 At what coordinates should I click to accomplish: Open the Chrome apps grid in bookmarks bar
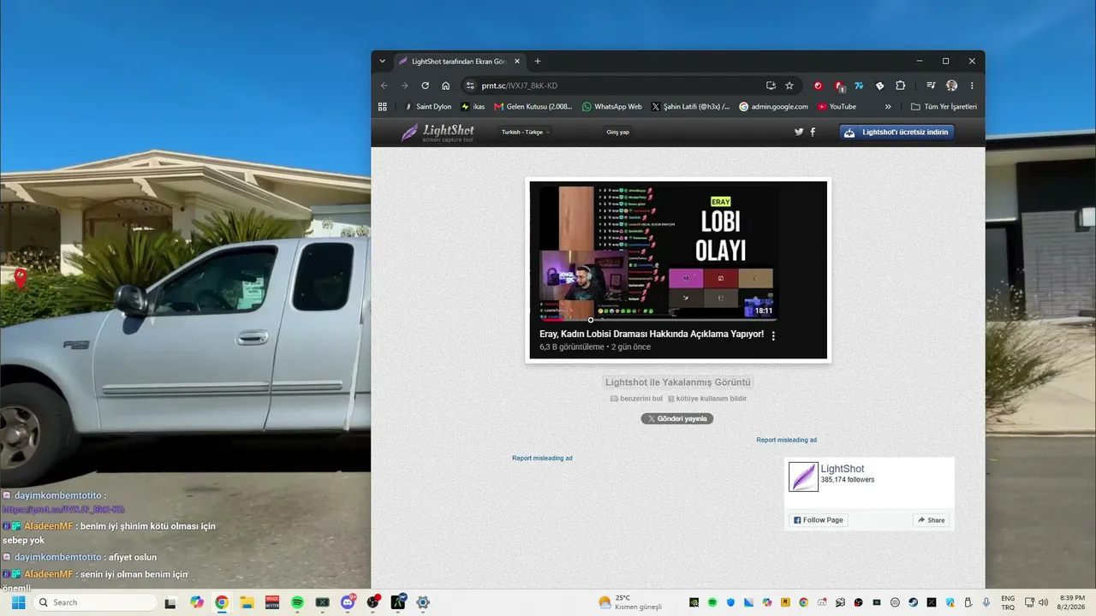pos(383,107)
